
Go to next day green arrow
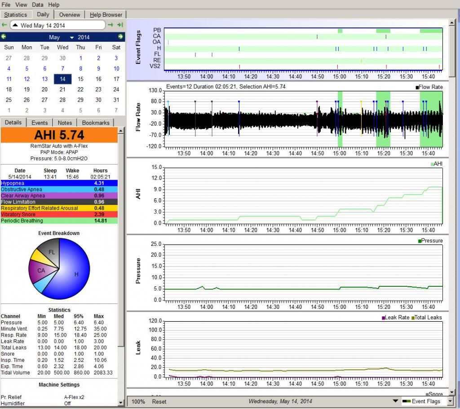pyautogui.click(x=111, y=25)
